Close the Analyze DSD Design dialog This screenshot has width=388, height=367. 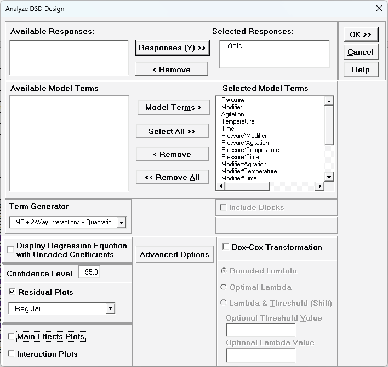[x=379, y=8]
